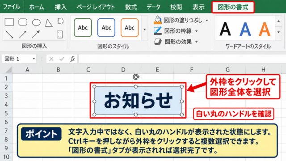Click the 図形の効果 button label
Image resolution: width=286 pixels, height=161 pixels.
click(x=178, y=42)
